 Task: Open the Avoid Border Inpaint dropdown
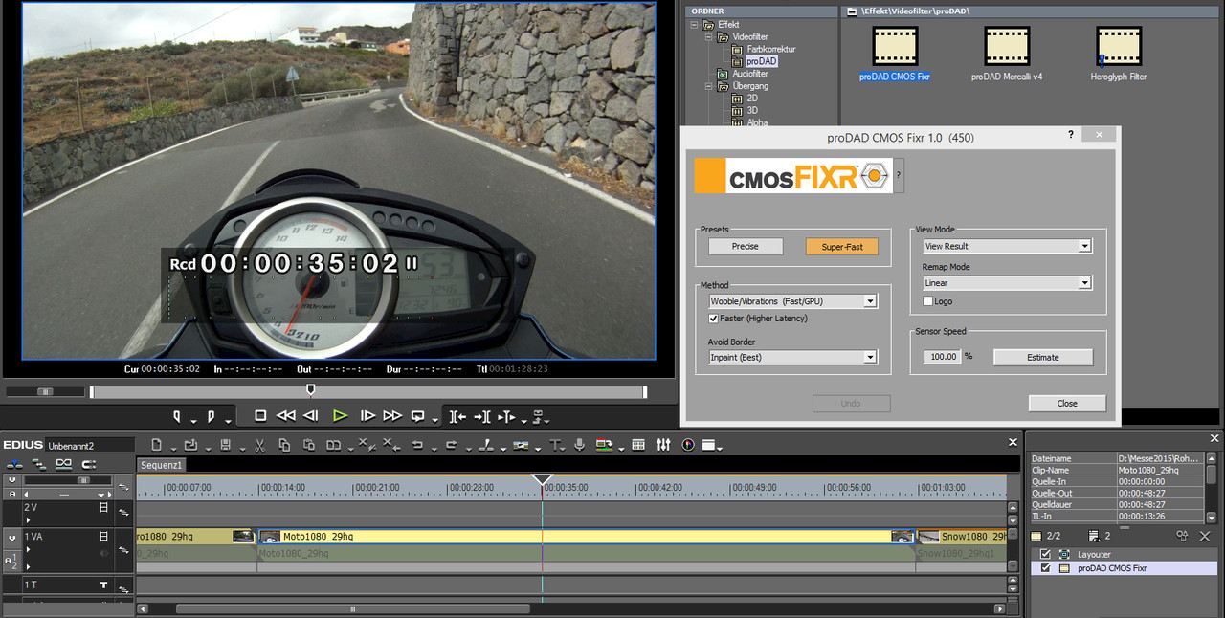click(792, 357)
